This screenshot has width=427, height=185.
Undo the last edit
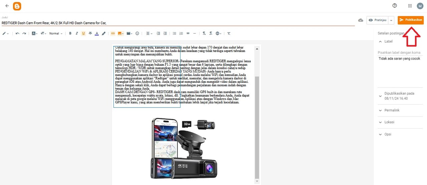17,34
